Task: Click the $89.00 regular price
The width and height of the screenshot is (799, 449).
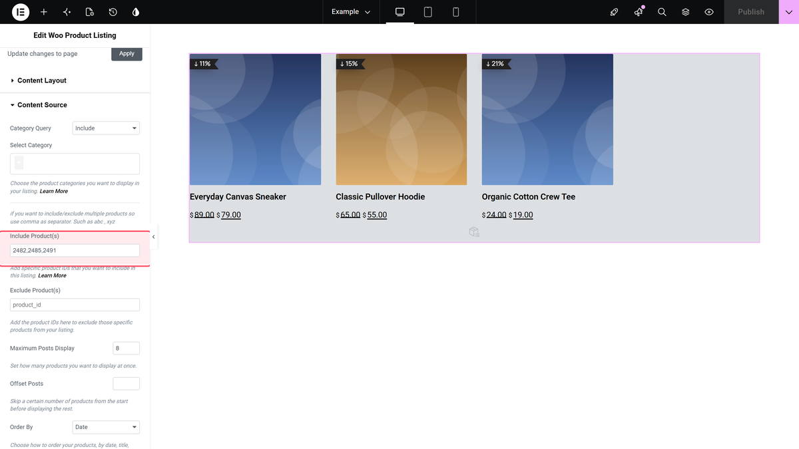Action: click(x=202, y=215)
